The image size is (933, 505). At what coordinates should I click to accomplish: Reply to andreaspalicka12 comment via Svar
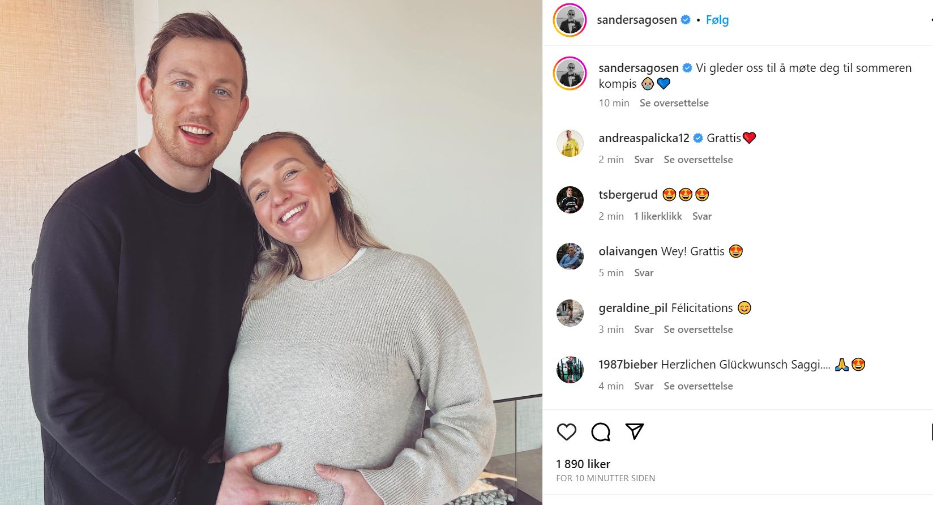click(644, 160)
